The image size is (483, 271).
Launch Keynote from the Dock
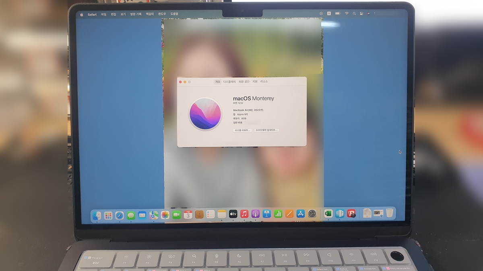(x=267, y=214)
